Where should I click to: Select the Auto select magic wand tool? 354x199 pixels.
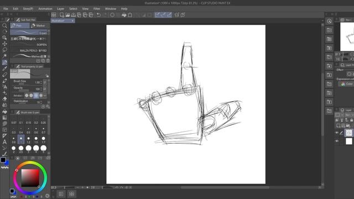pos(4,56)
